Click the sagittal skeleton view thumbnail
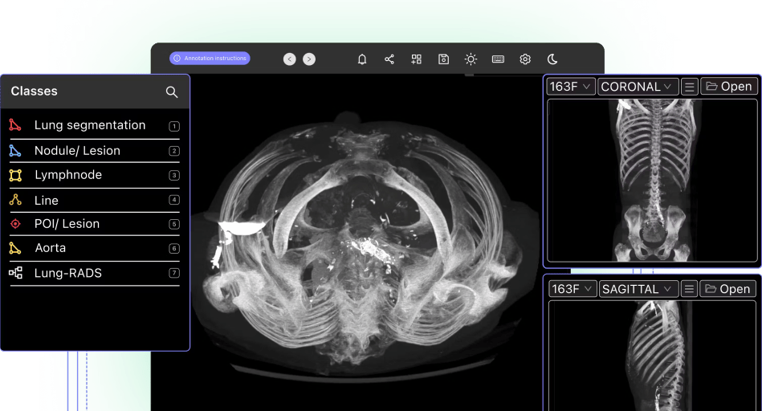 point(652,356)
